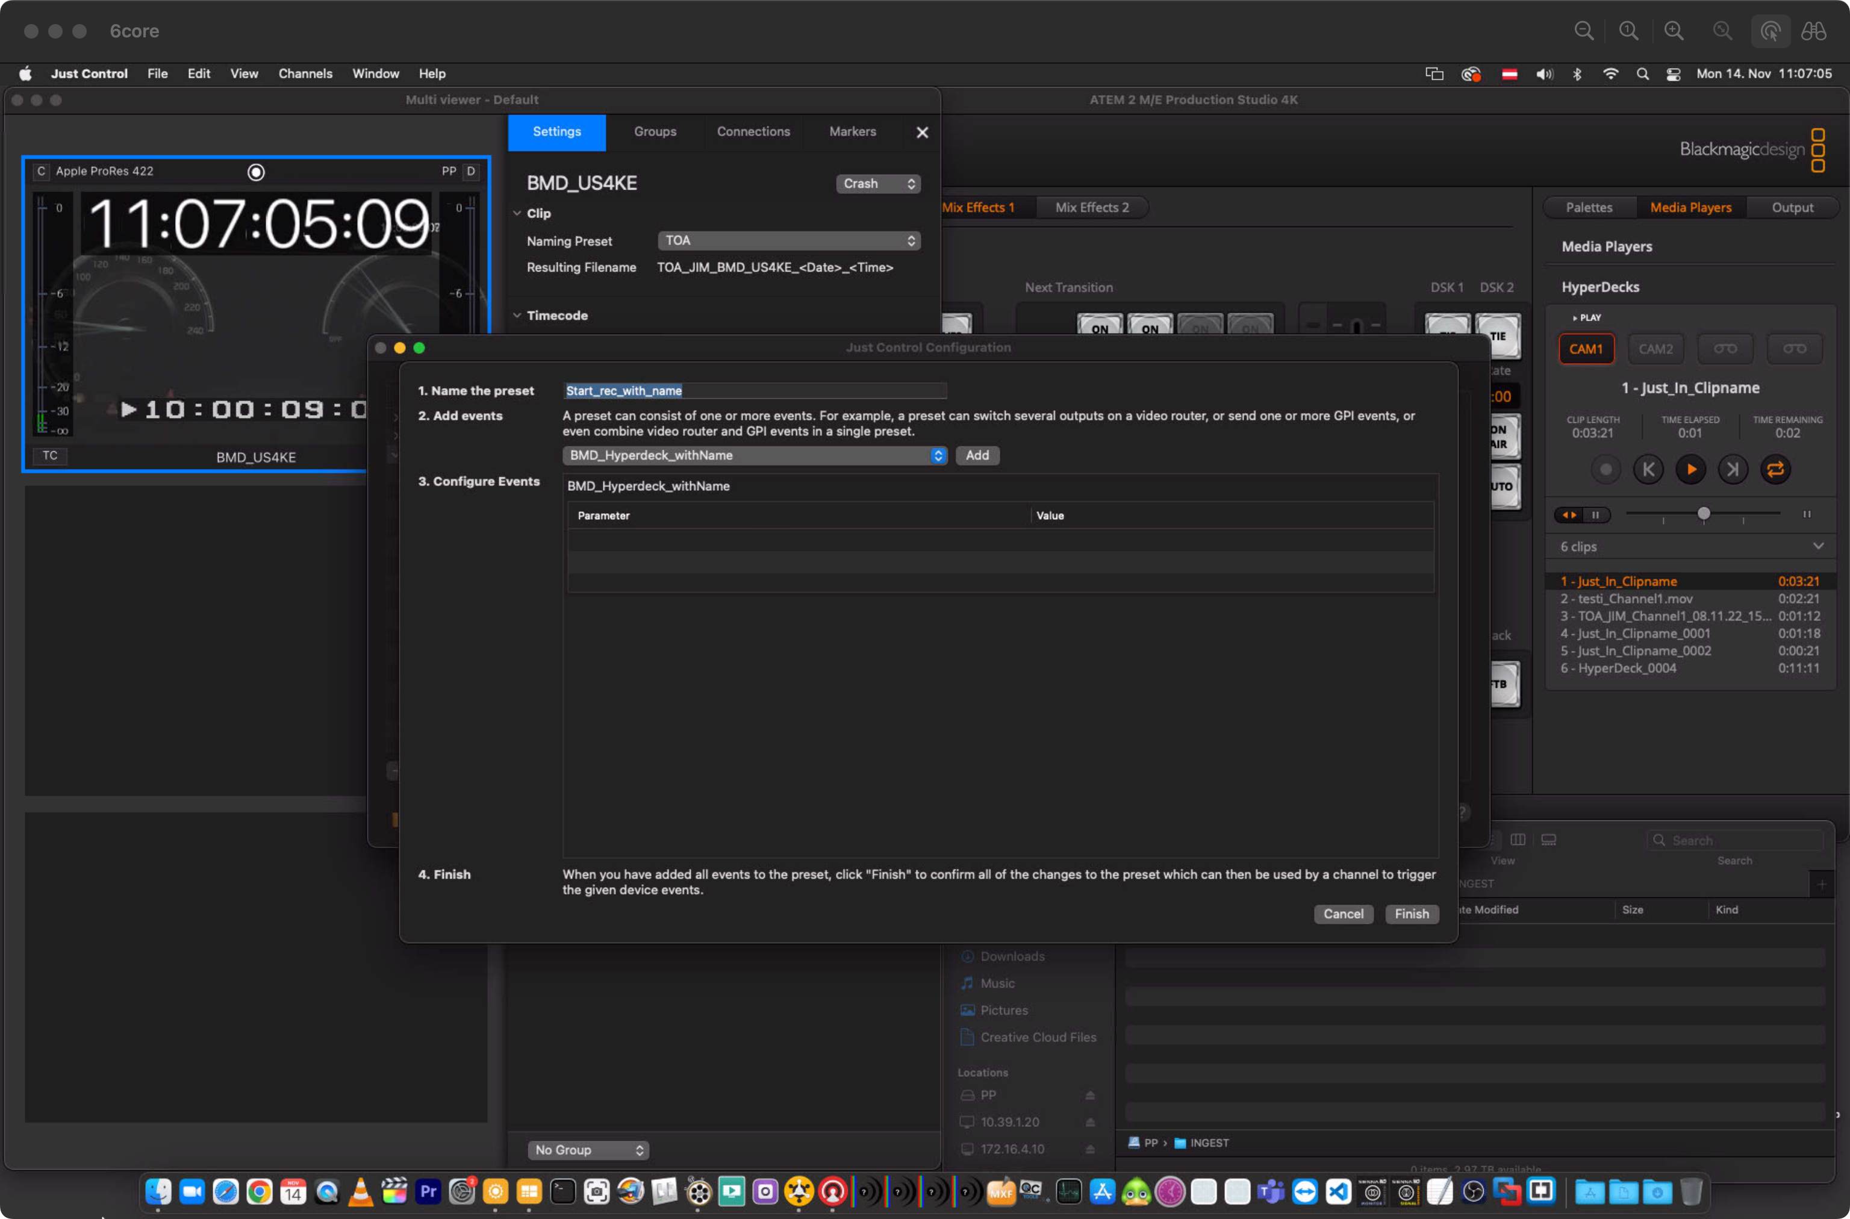Click the TC button below the viewer

50,455
